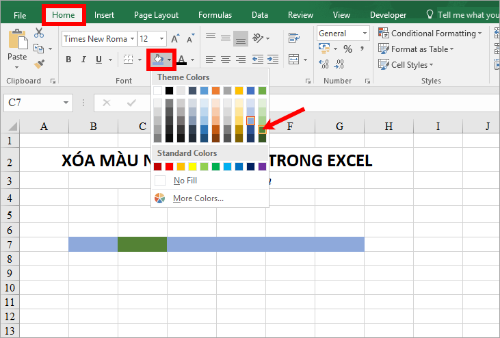
Task: Expand the Font Color dropdown arrow
Action: 193,60
